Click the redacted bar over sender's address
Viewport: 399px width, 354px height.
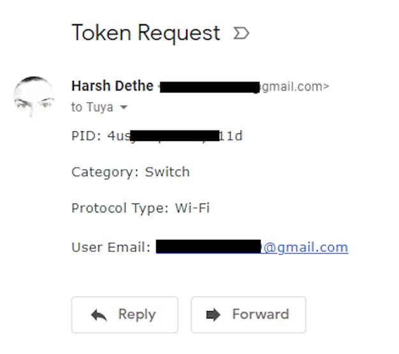click(209, 87)
